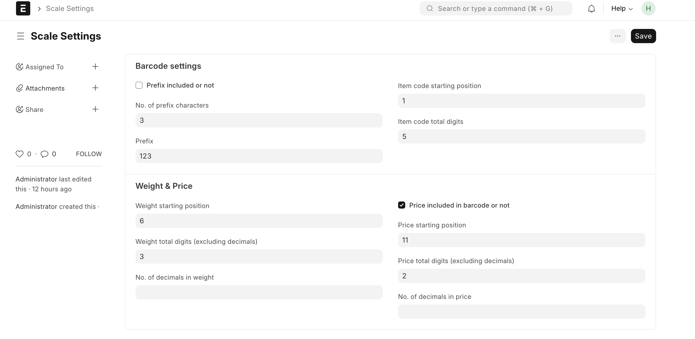This screenshot has width=695, height=339.
Task: Click the user avatar icon
Action: pos(648,8)
